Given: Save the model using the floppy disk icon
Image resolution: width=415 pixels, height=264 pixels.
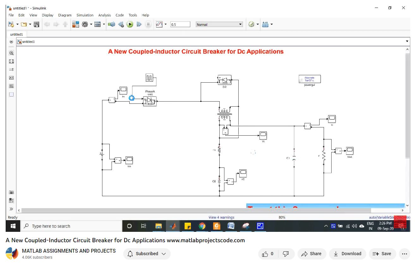Looking at the screenshot, I should coord(36,24).
